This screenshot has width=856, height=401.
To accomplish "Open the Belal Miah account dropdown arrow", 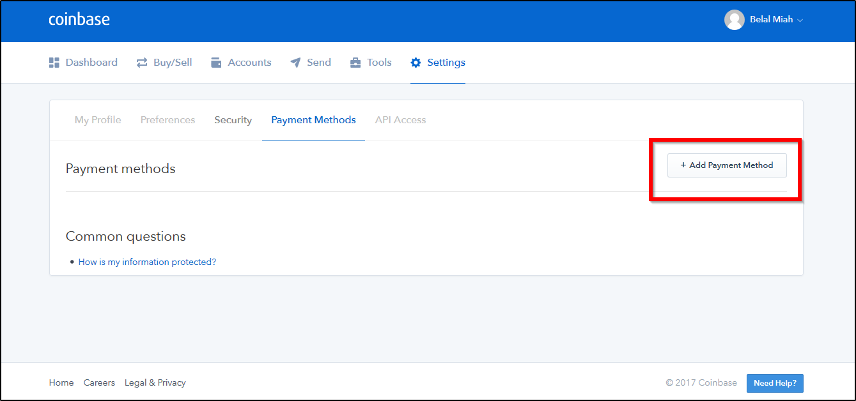I will (800, 20).
